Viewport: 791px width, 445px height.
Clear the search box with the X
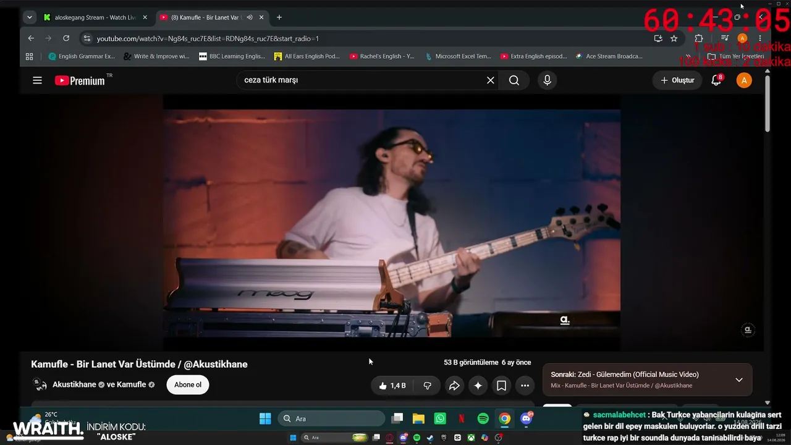pyautogui.click(x=491, y=80)
